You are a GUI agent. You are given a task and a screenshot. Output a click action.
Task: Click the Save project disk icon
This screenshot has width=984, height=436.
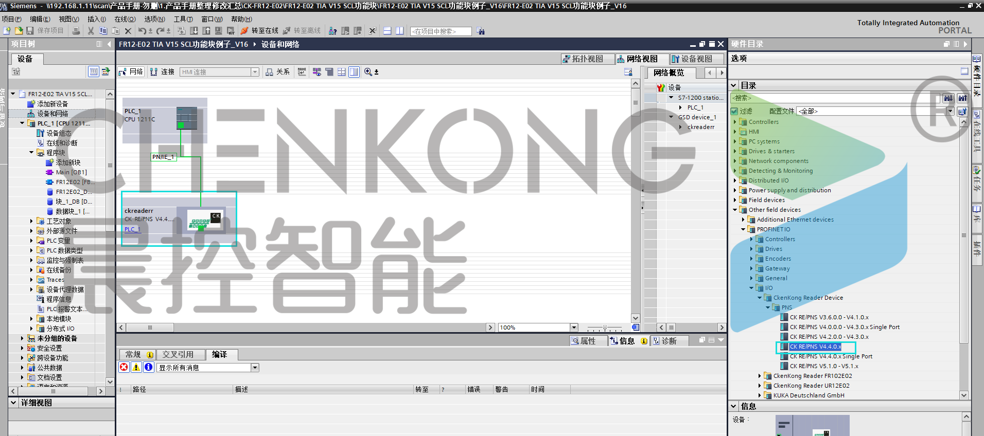click(x=30, y=31)
